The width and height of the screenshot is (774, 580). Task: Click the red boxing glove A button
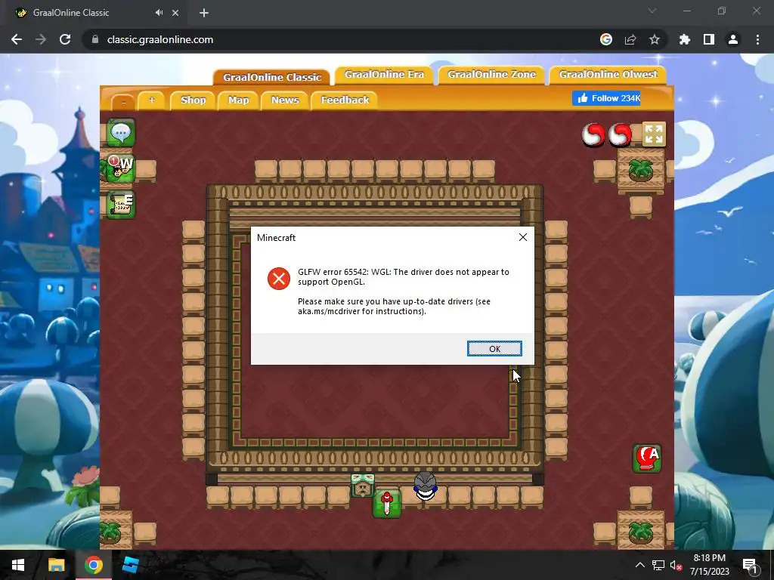(x=647, y=458)
